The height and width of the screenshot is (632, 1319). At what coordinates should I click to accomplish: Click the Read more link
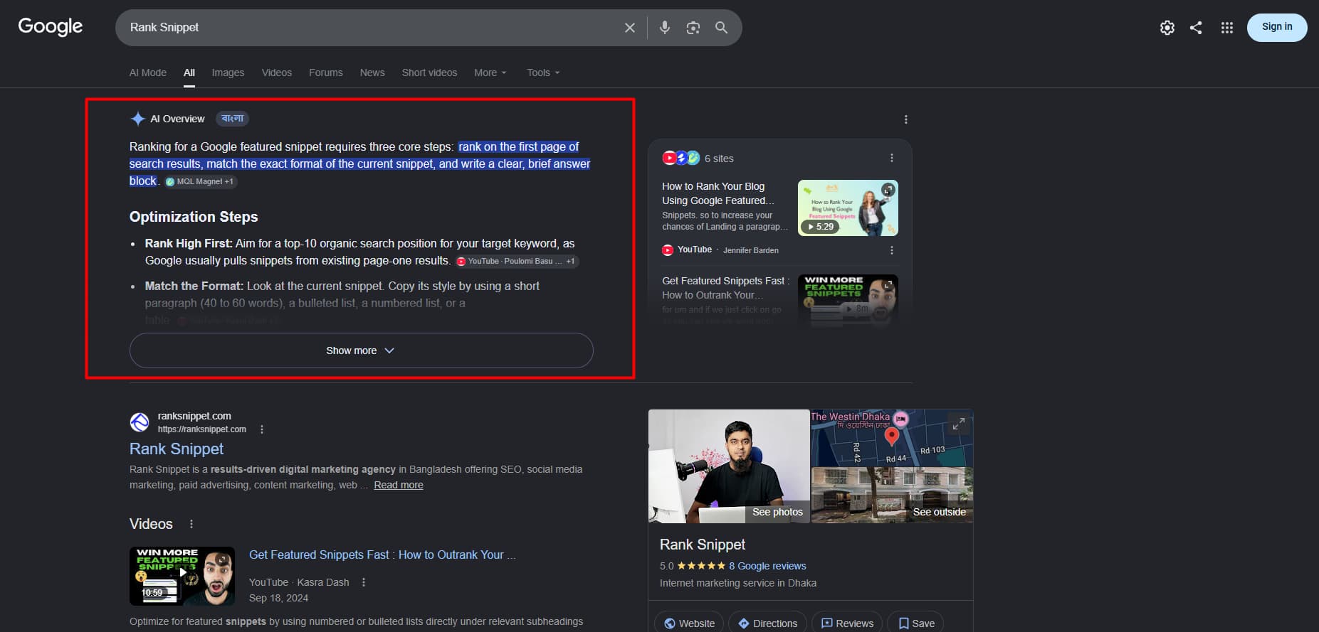coord(399,485)
